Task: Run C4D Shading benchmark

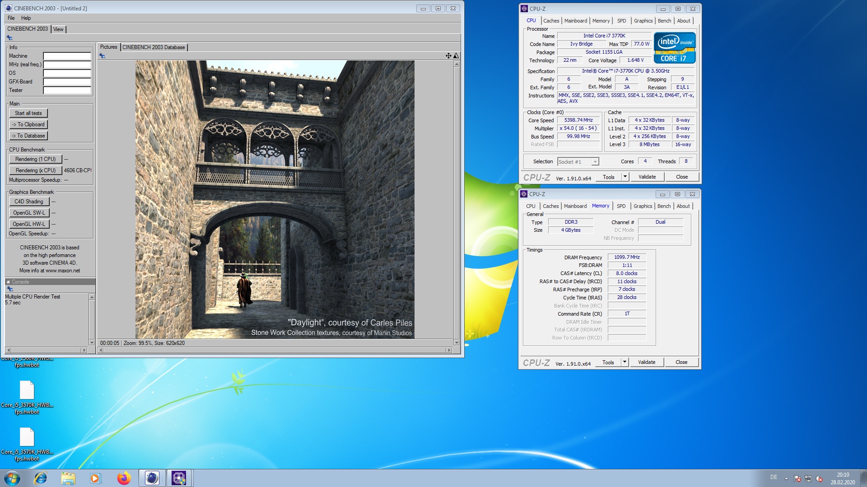Action: (29, 202)
